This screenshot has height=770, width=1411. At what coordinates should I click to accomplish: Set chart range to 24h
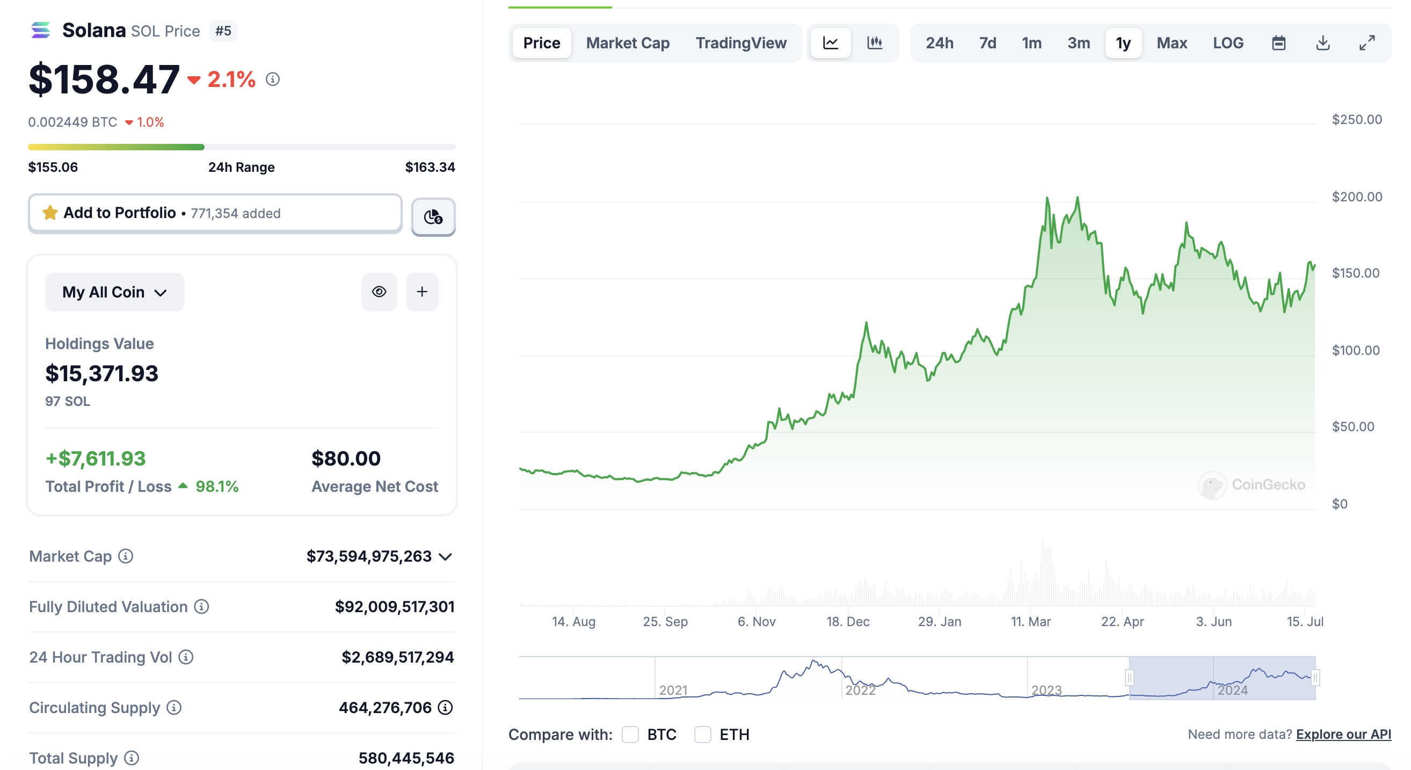940,43
